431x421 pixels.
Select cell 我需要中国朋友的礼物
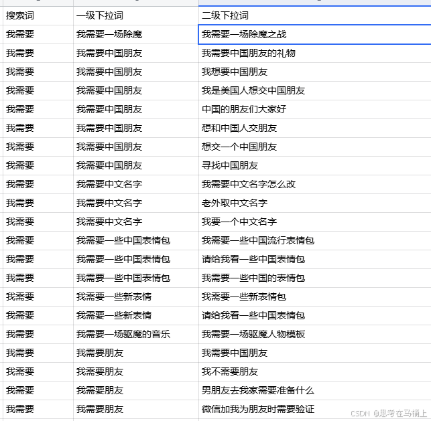coord(315,54)
